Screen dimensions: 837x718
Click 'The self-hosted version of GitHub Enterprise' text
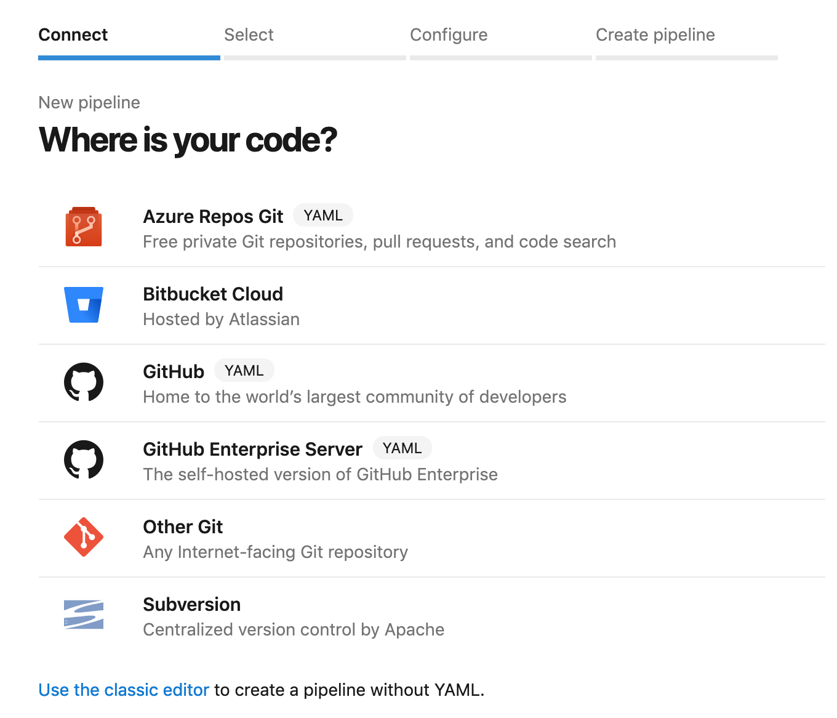[x=320, y=474]
